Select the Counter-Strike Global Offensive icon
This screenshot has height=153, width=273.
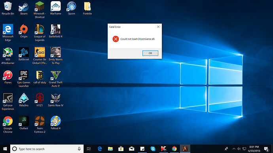(40, 56)
